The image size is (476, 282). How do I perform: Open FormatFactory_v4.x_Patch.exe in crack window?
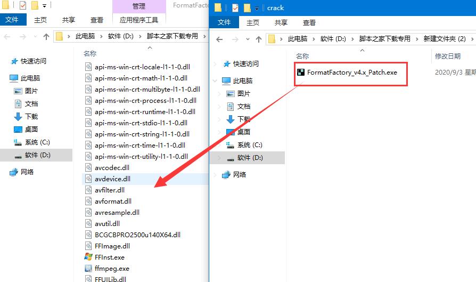pos(352,72)
